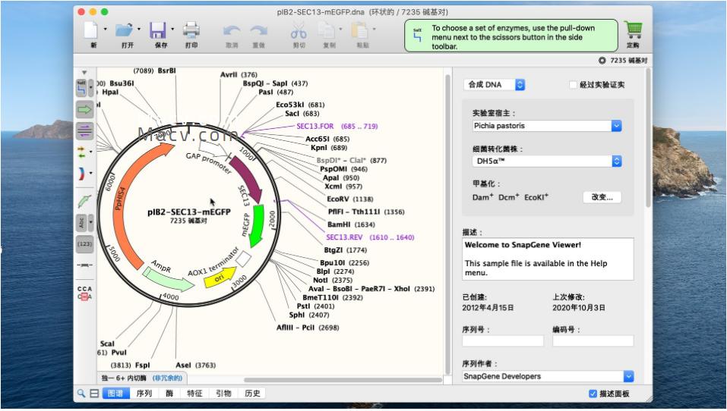Viewport: 727px width, 411px height.
Task: Click the (非冗余的) link
Action: coord(167,378)
